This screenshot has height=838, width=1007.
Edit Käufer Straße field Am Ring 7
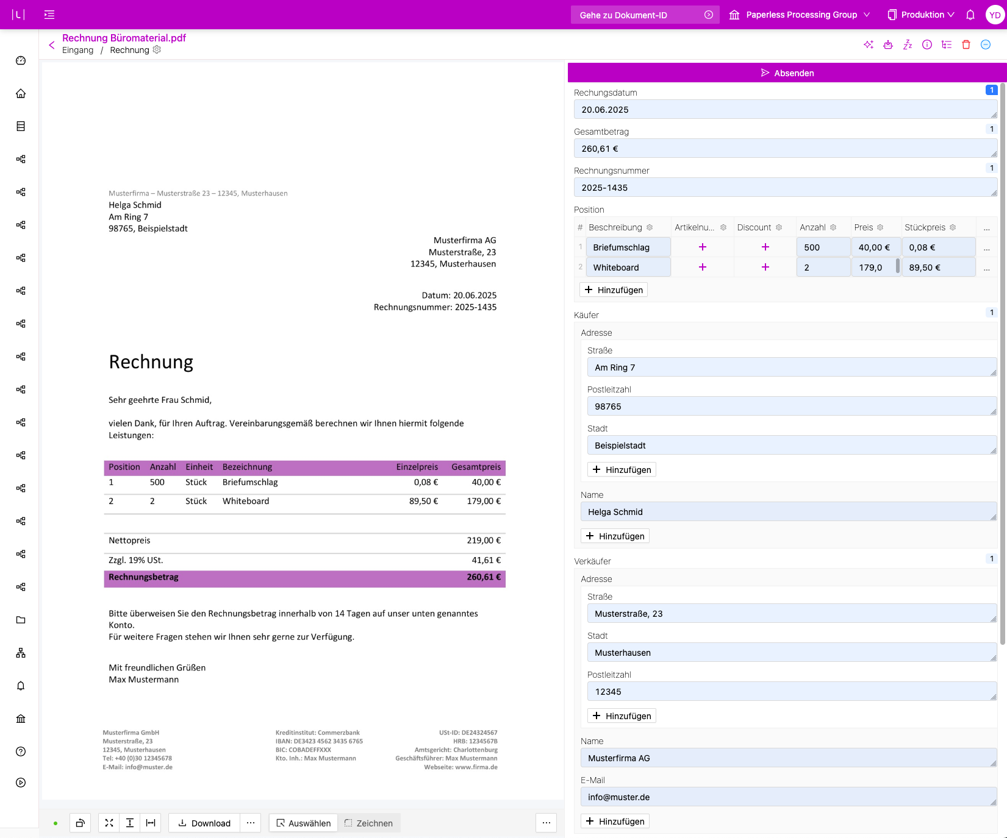pos(792,368)
